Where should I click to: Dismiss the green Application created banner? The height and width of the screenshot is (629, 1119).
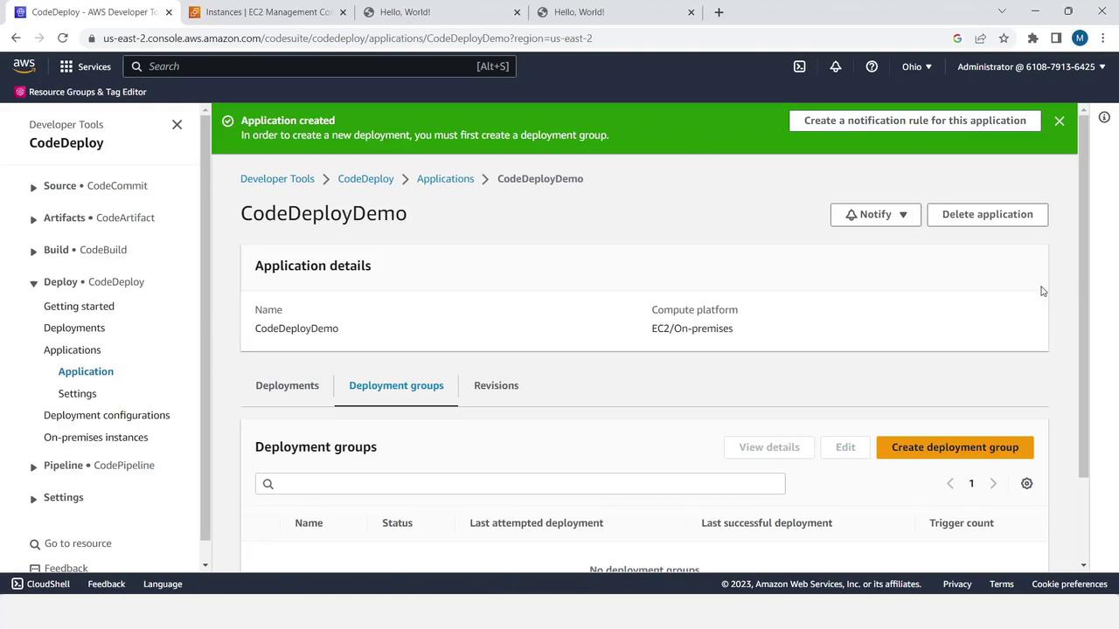point(1060,121)
